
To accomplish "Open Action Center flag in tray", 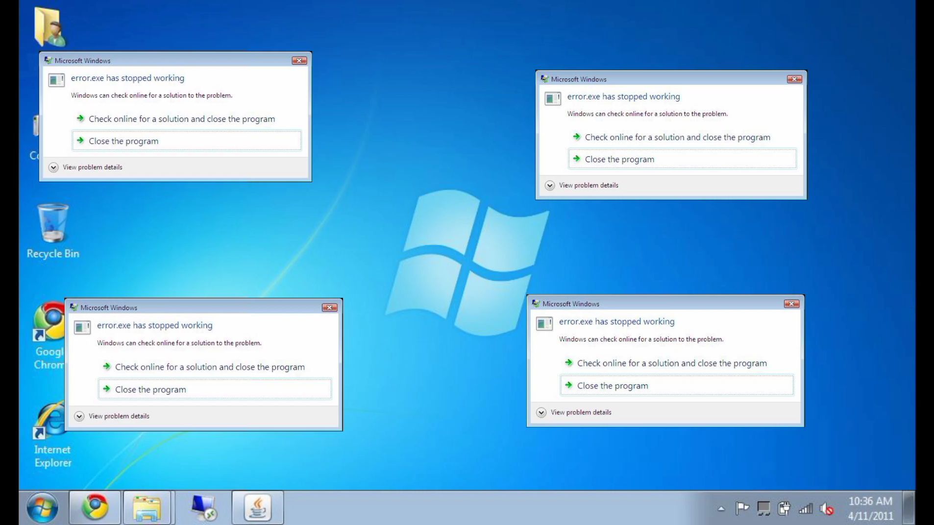I will (x=742, y=509).
